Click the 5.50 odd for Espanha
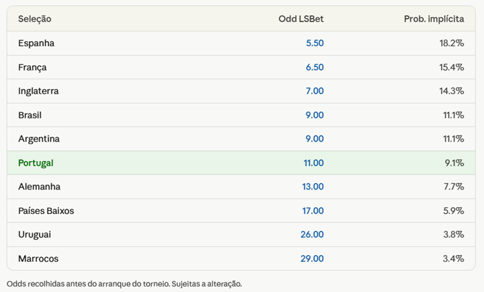Image resolution: width=484 pixels, height=292 pixels. [x=315, y=43]
